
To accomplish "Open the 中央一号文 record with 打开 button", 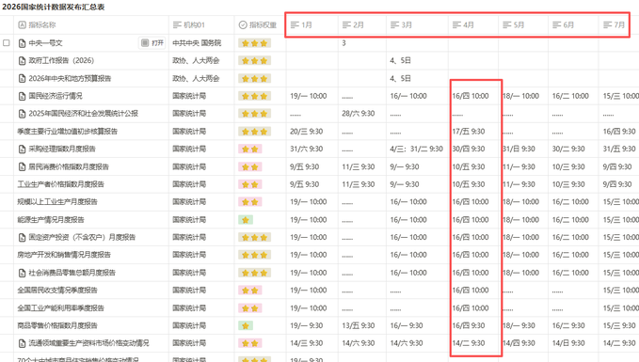I will point(152,42).
